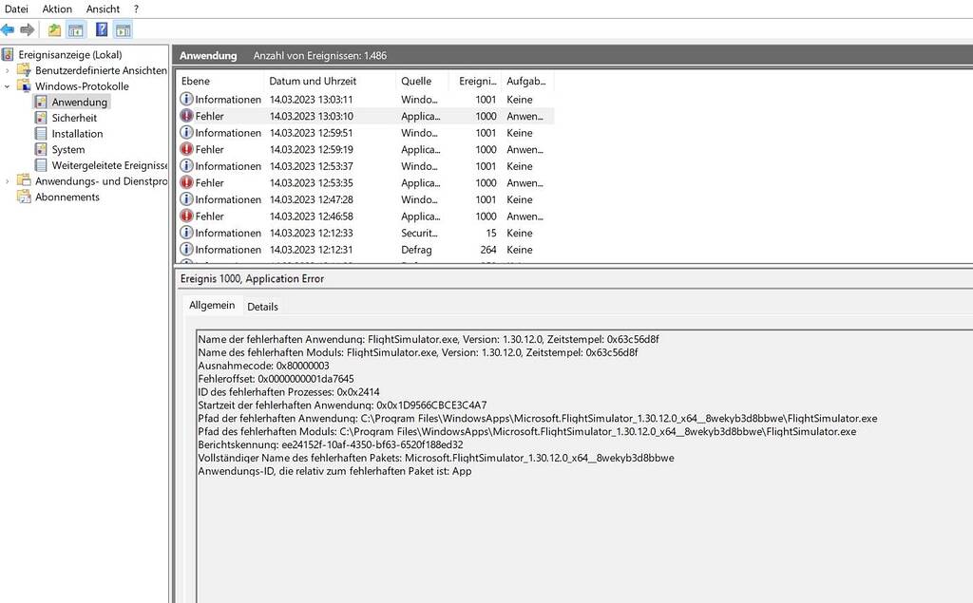Open the Aktion menu

pos(57,9)
